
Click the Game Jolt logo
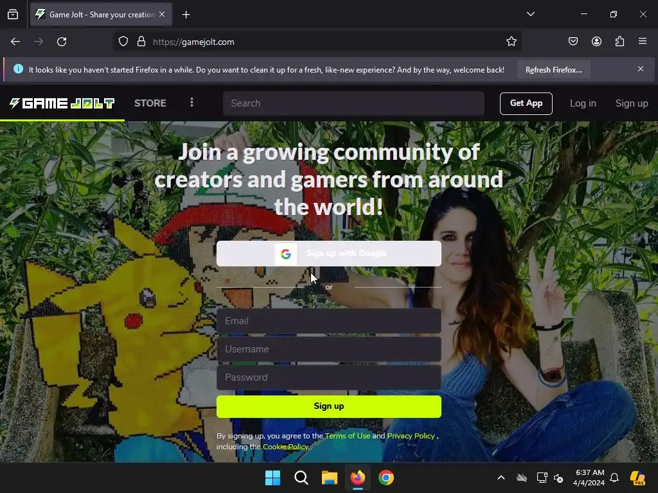click(x=62, y=103)
